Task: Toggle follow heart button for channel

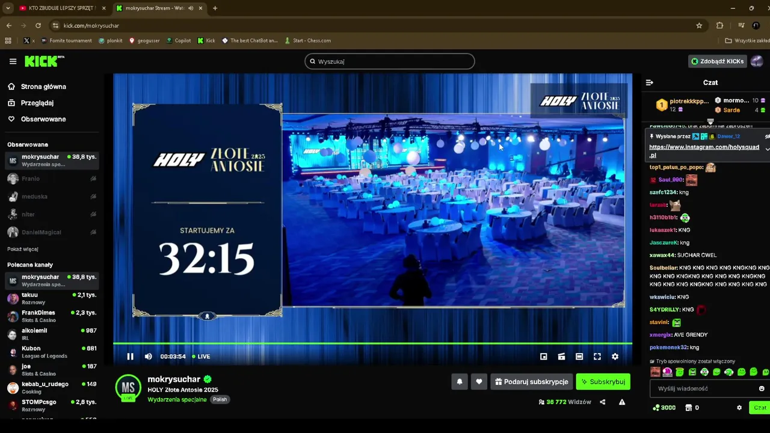Action: 479,382
